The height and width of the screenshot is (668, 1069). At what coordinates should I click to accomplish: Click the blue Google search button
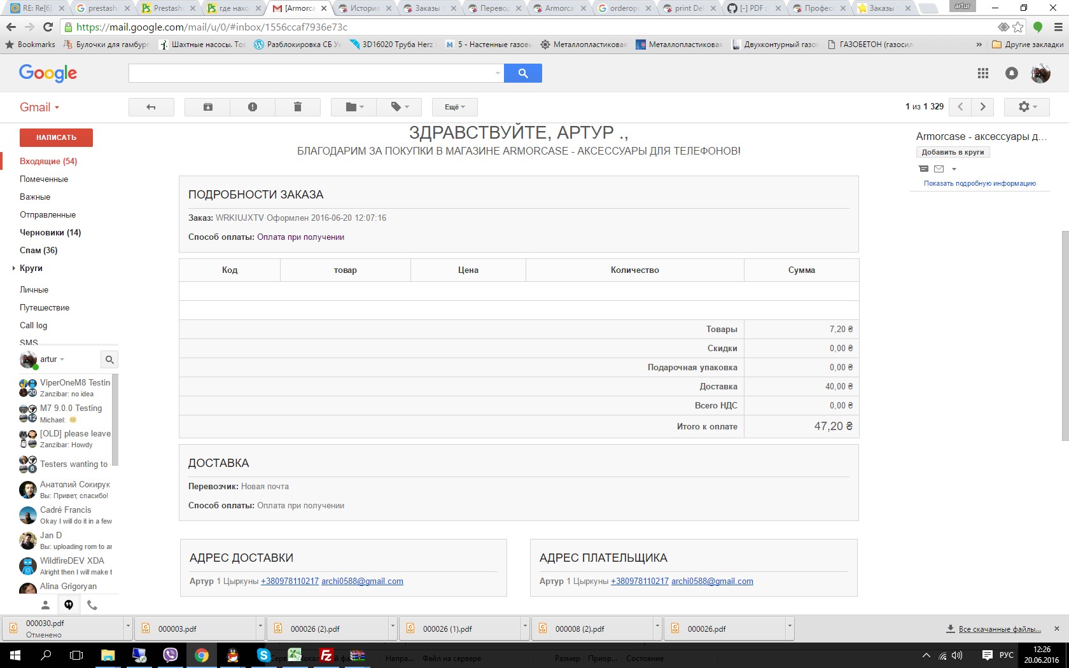pyautogui.click(x=523, y=73)
